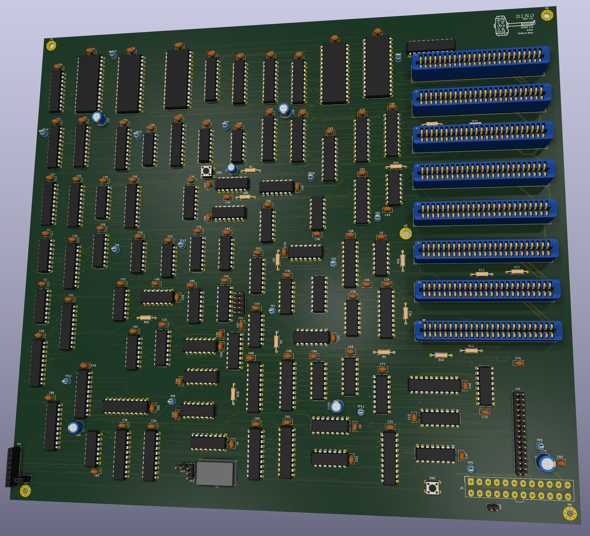Select the C98 electrolytic capacitor

point(284,110)
